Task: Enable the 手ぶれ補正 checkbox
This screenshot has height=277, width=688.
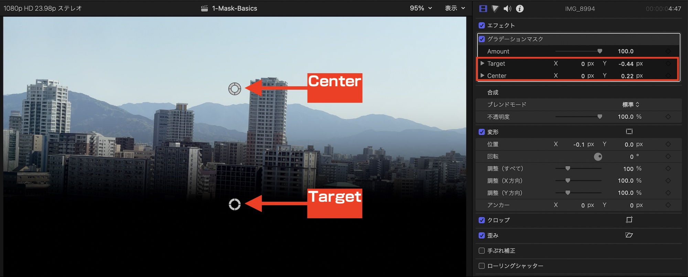Action: [x=482, y=251]
